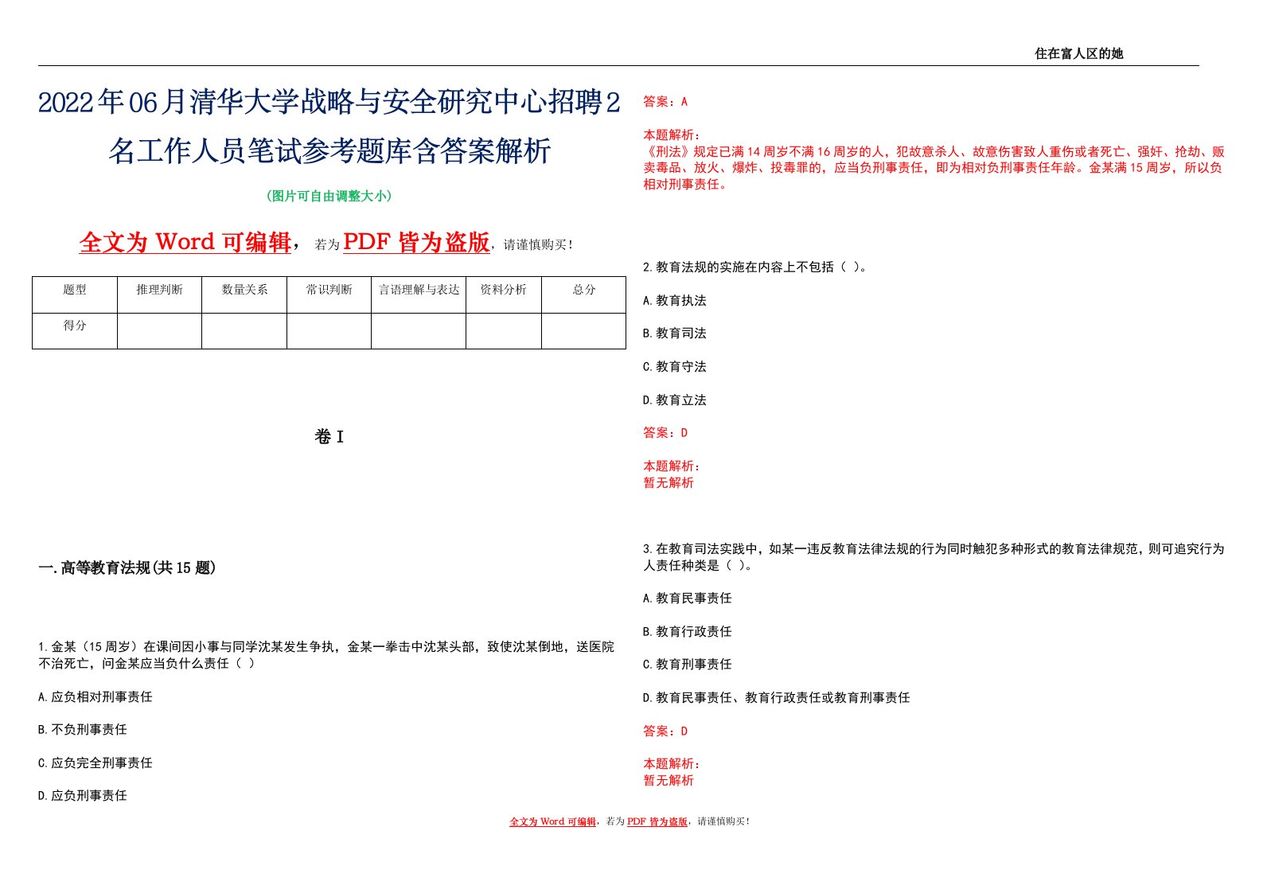Click question 1 text about 金某
Image resolution: width=1263 pixels, height=893 pixels.
click(x=326, y=655)
